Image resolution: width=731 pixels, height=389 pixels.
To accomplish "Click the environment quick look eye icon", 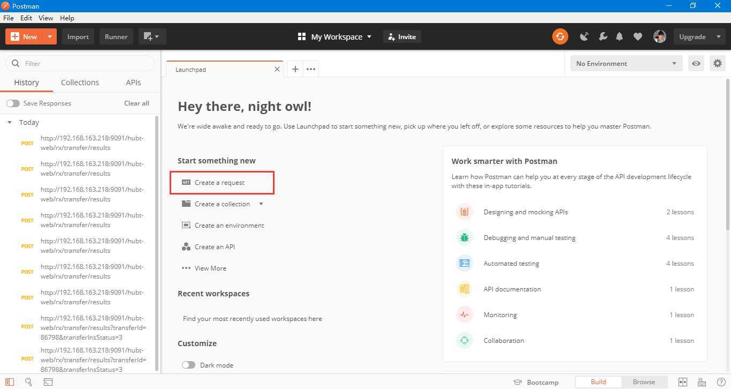I will 696,63.
